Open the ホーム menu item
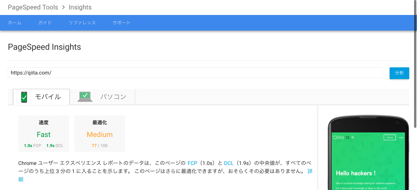 click(x=15, y=22)
